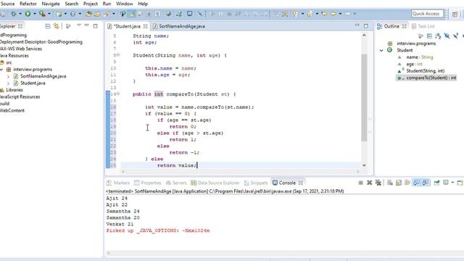Viewport: 464px width, 261px height.
Task: Click the Run Last Tool external tools icon
Action: 42,14
